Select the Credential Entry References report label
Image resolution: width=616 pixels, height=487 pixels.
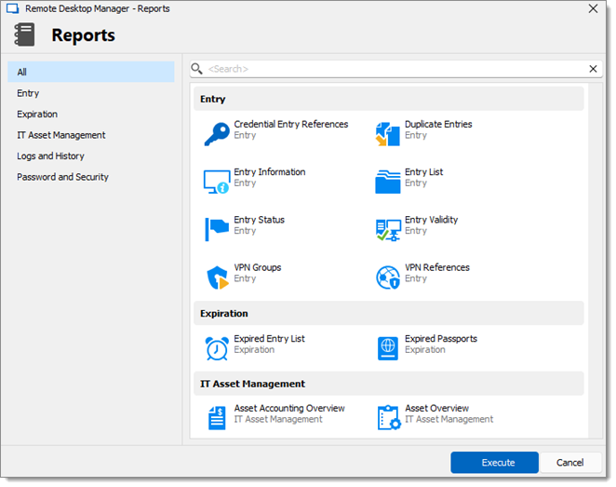pos(291,124)
